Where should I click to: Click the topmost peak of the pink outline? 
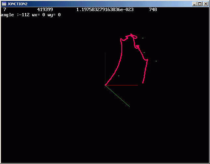(x=131, y=34)
